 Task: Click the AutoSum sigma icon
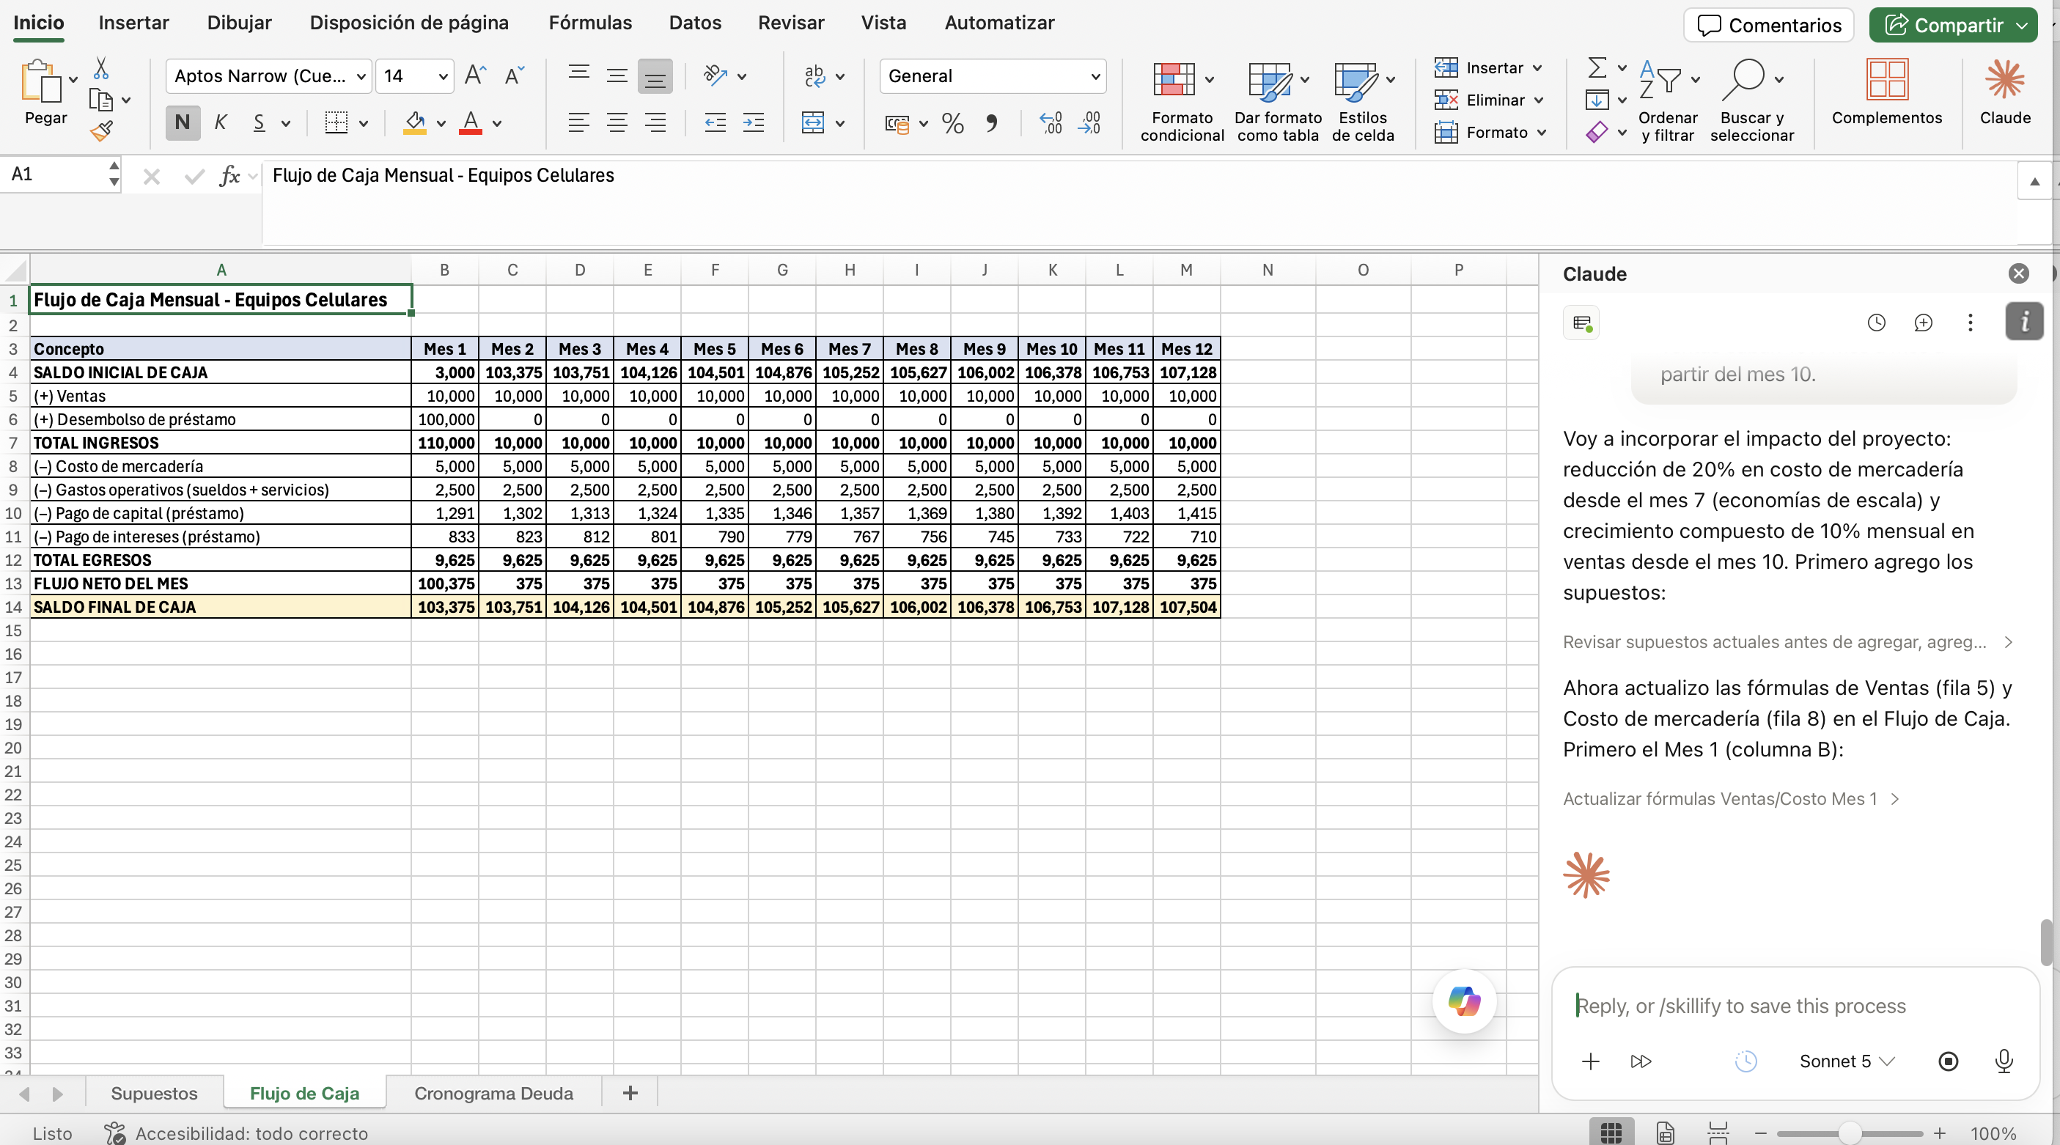pyautogui.click(x=1597, y=68)
